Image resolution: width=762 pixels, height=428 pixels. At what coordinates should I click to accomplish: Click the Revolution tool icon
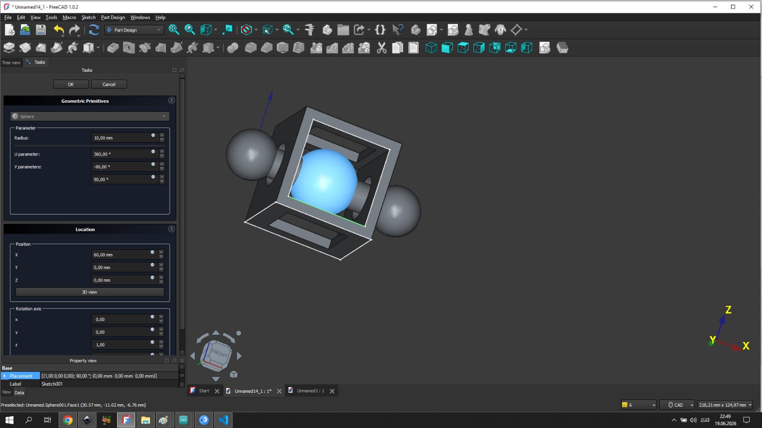tap(25, 48)
